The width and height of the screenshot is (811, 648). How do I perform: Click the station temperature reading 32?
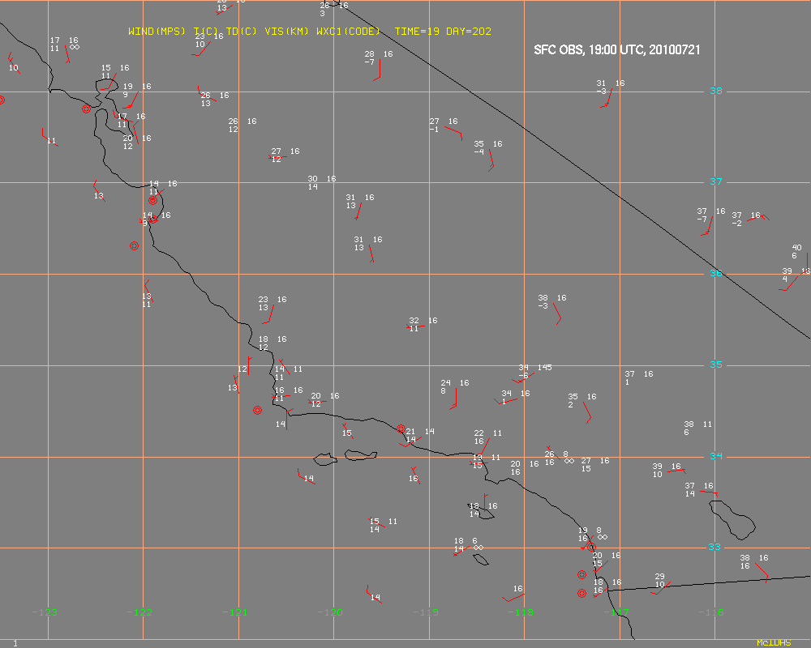click(414, 321)
